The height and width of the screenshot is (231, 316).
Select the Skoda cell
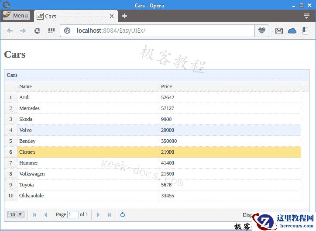tap(88, 119)
